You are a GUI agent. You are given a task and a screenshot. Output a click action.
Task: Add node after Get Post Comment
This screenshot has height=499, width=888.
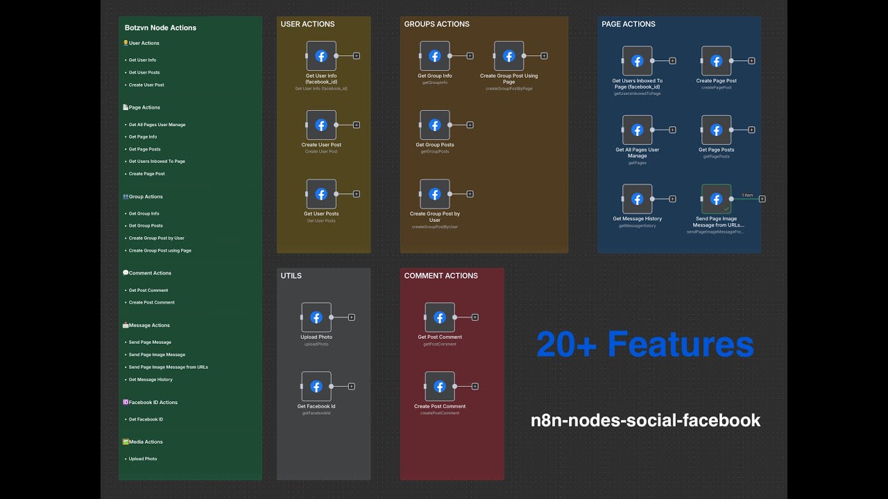click(x=475, y=317)
